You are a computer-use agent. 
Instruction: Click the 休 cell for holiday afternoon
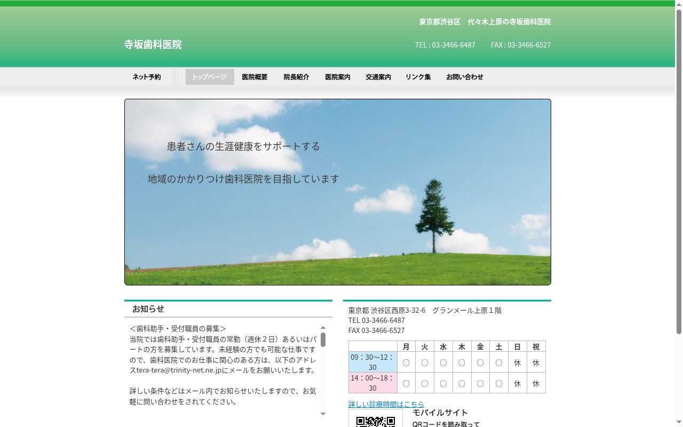(x=536, y=383)
